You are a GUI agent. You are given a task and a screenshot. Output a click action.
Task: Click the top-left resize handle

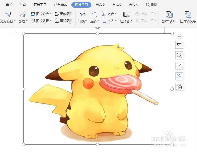tap(23, 33)
